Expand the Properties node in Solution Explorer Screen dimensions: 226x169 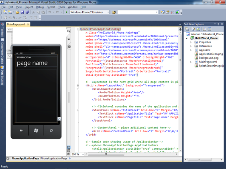pos(191,42)
